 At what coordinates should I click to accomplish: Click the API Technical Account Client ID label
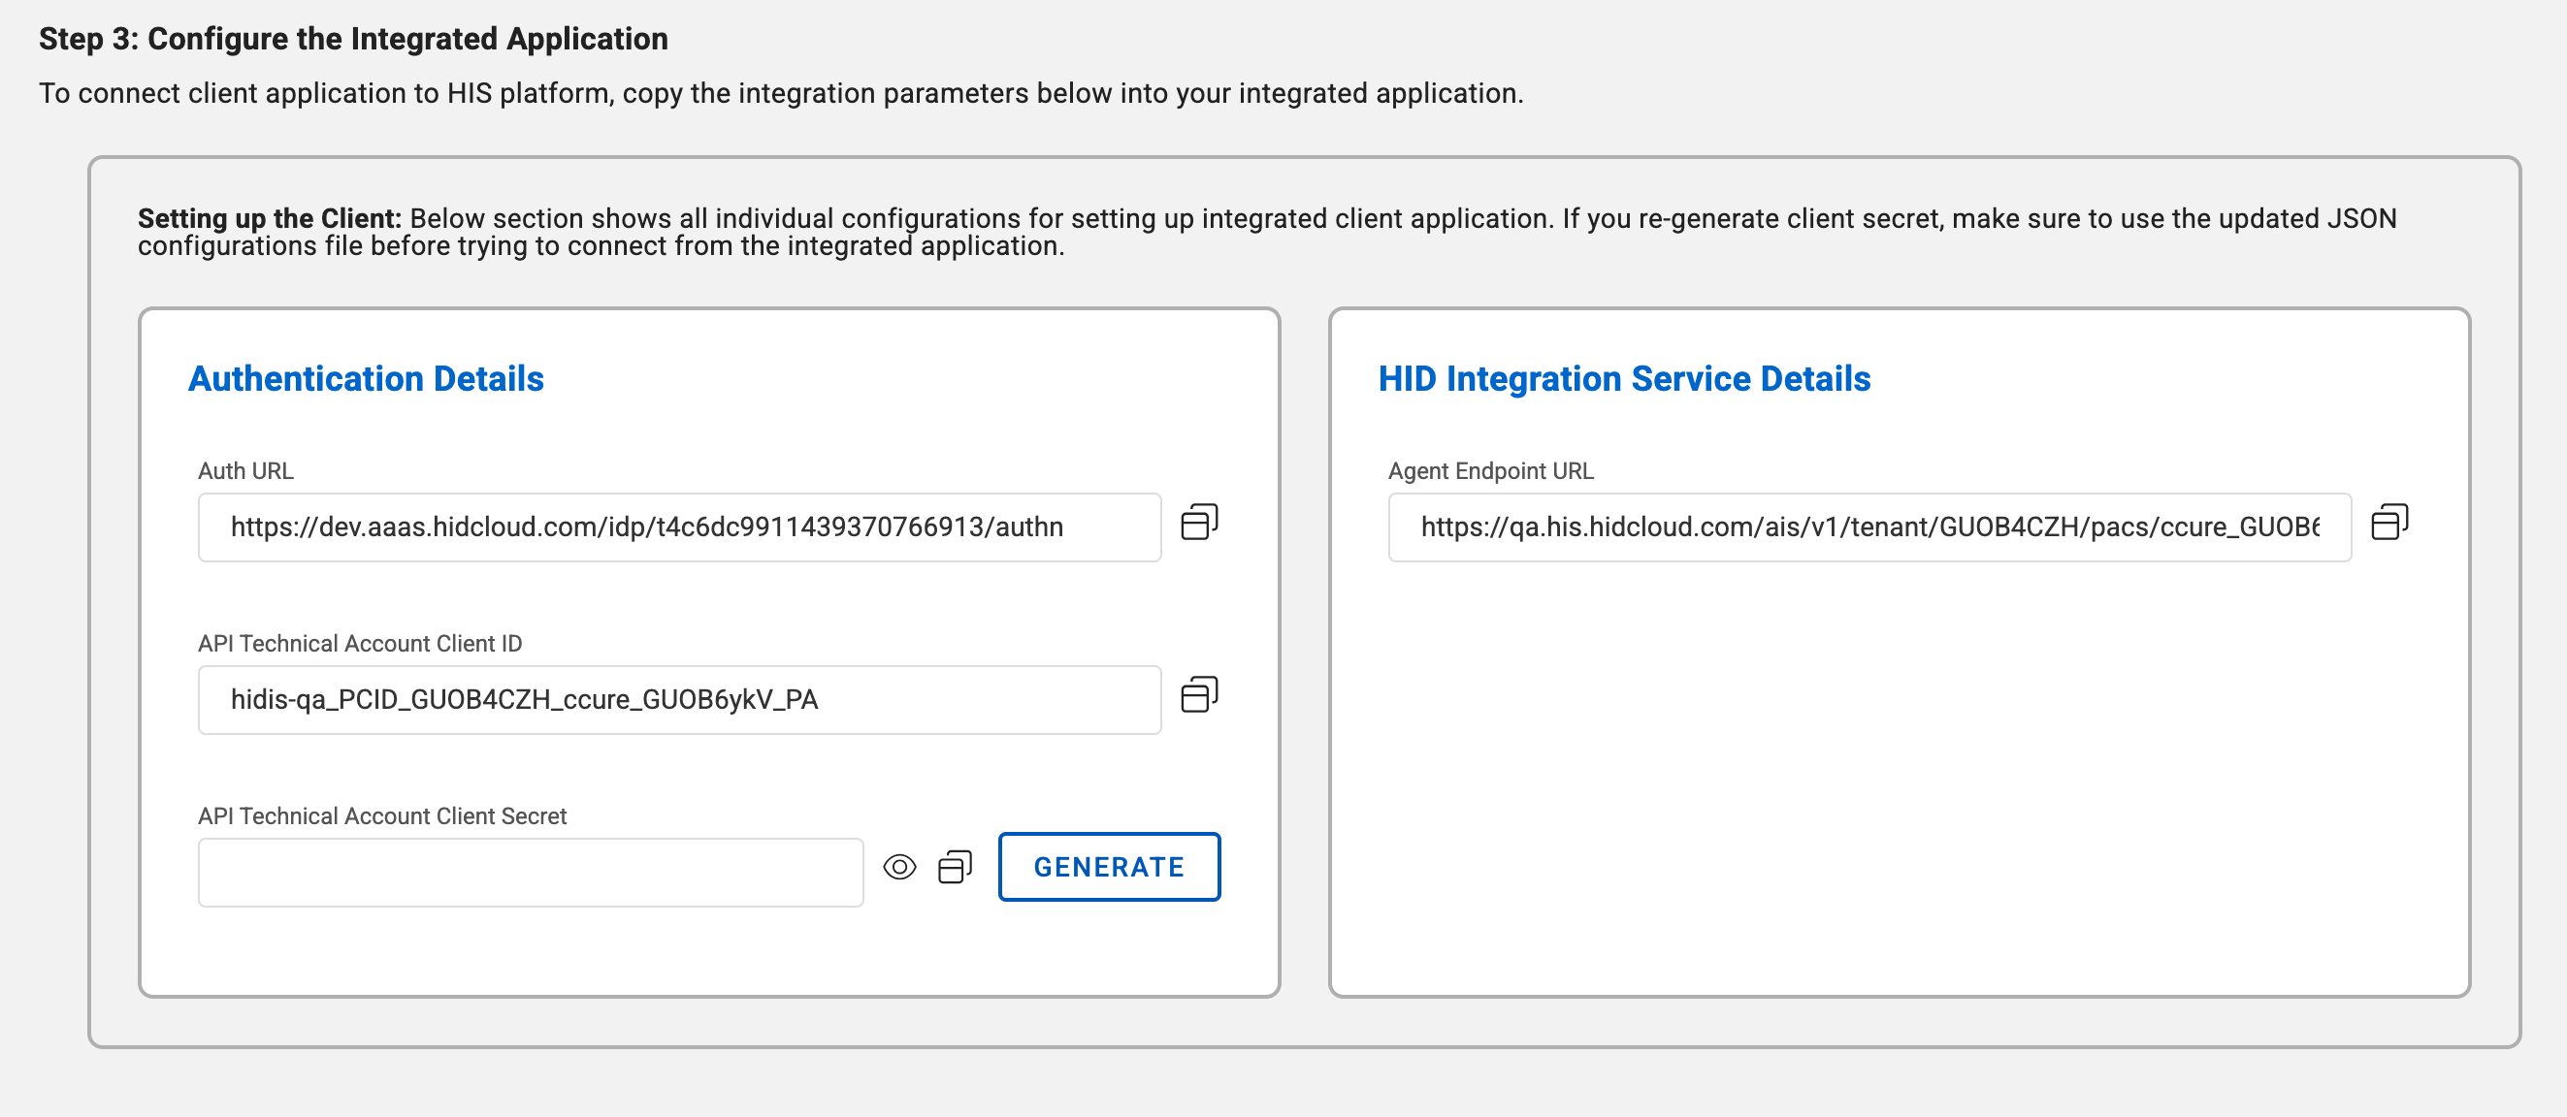pyautogui.click(x=360, y=643)
